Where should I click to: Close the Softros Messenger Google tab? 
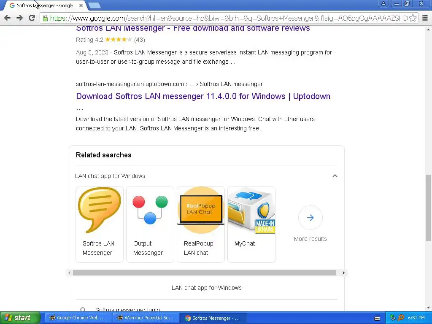(x=81, y=5)
